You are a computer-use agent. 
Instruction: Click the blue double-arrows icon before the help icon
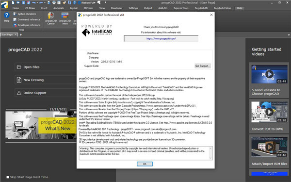pos(69,2)
